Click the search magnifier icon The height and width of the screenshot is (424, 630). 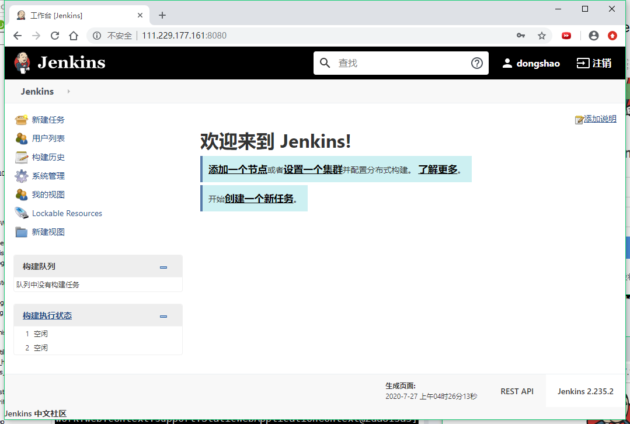pyautogui.click(x=325, y=63)
